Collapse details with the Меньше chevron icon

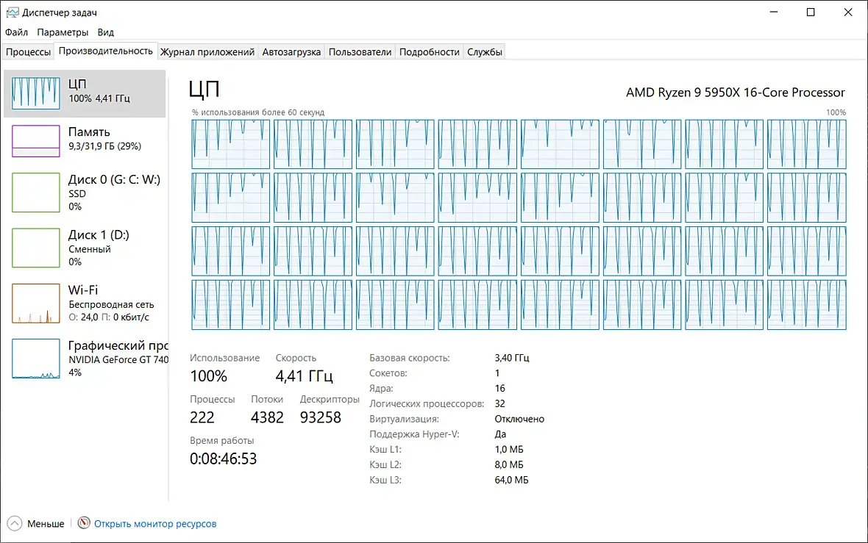click(14, 524)
